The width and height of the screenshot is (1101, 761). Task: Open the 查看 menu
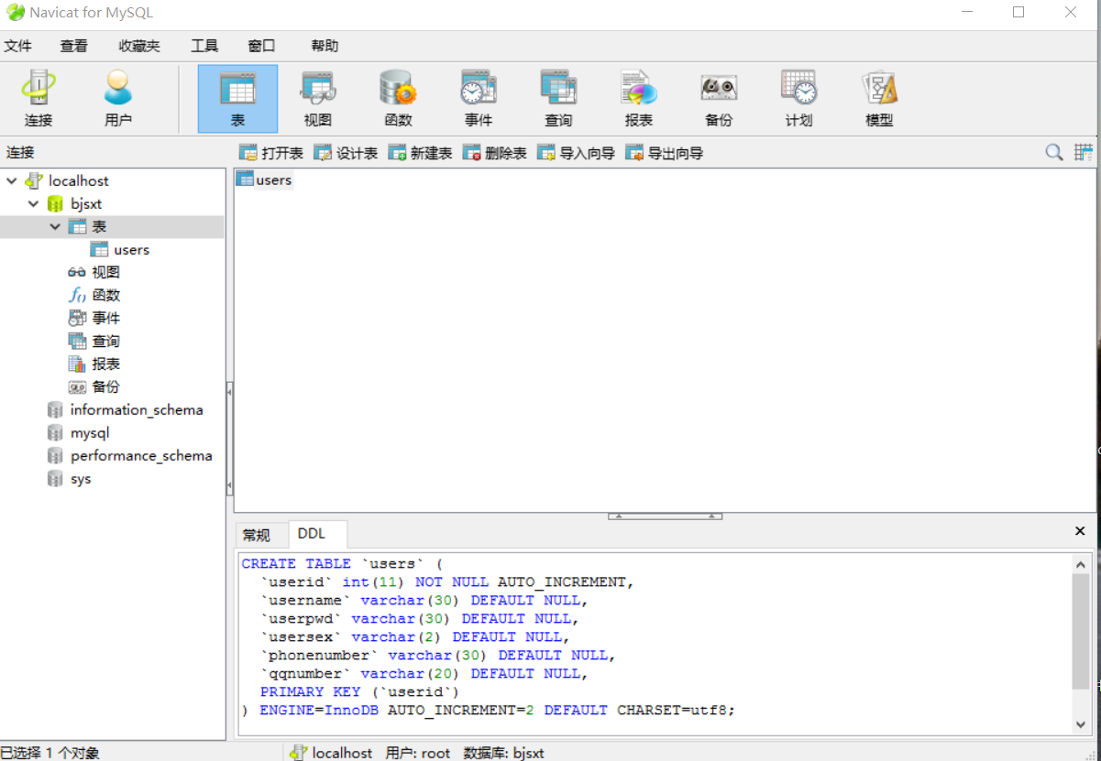point(74,46)
